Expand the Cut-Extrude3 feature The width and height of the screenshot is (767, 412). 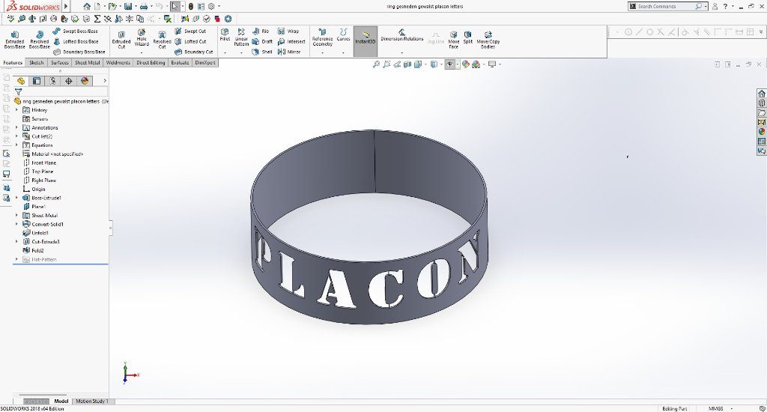click(17, 242)
